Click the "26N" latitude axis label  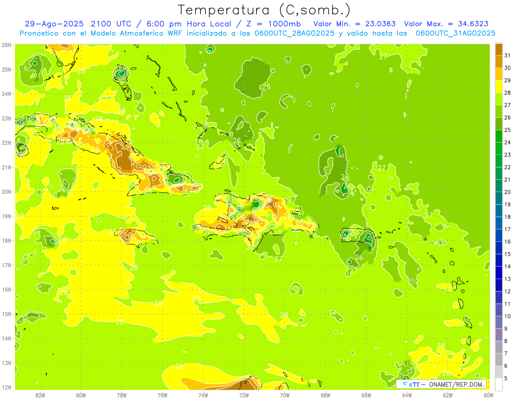click(6, 45)
